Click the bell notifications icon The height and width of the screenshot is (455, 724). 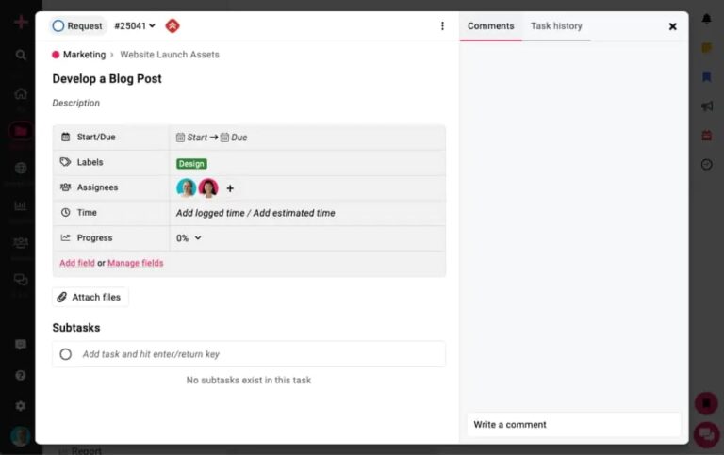[x=706, y=19]
